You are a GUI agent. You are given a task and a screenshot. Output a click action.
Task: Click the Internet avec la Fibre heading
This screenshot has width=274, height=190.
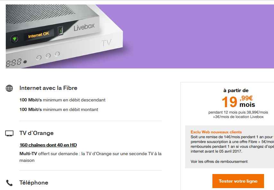click(48, 88)
